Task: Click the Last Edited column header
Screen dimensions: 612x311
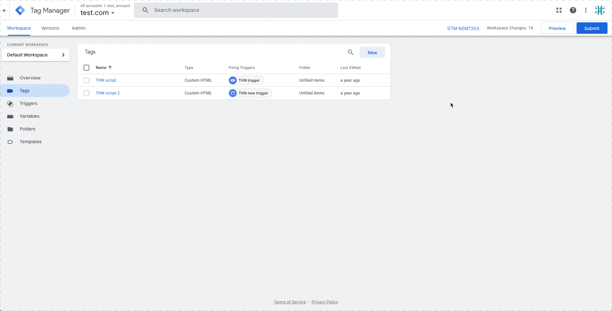Action: (x=350, y=68)
